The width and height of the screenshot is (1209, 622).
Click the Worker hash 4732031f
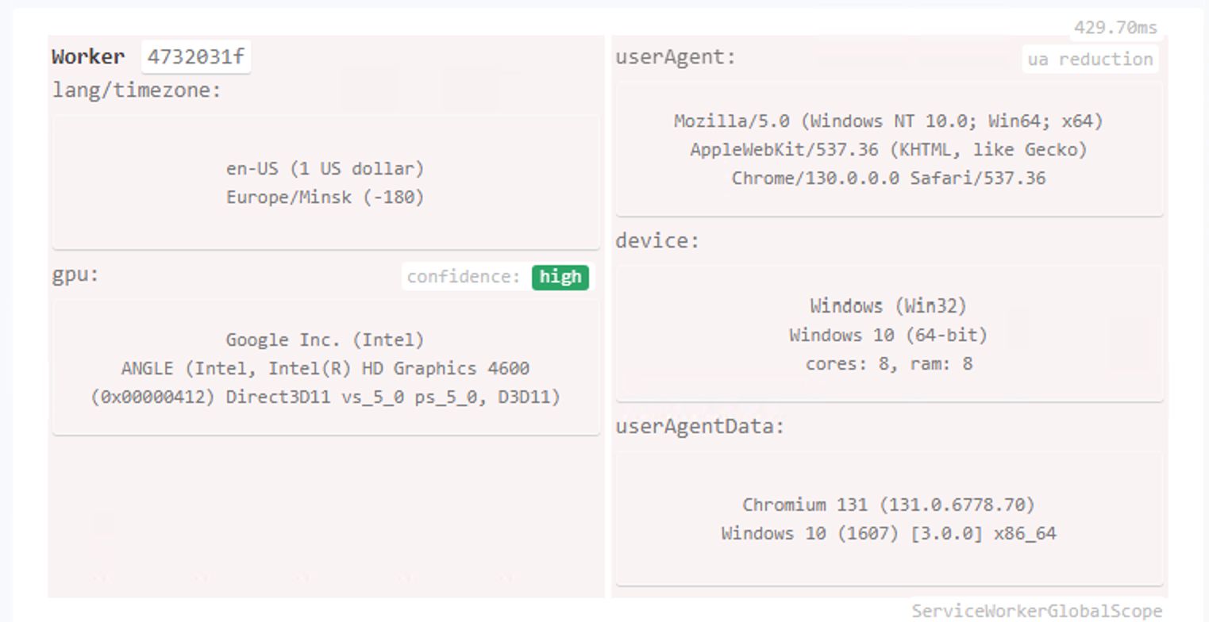[196, 57]
